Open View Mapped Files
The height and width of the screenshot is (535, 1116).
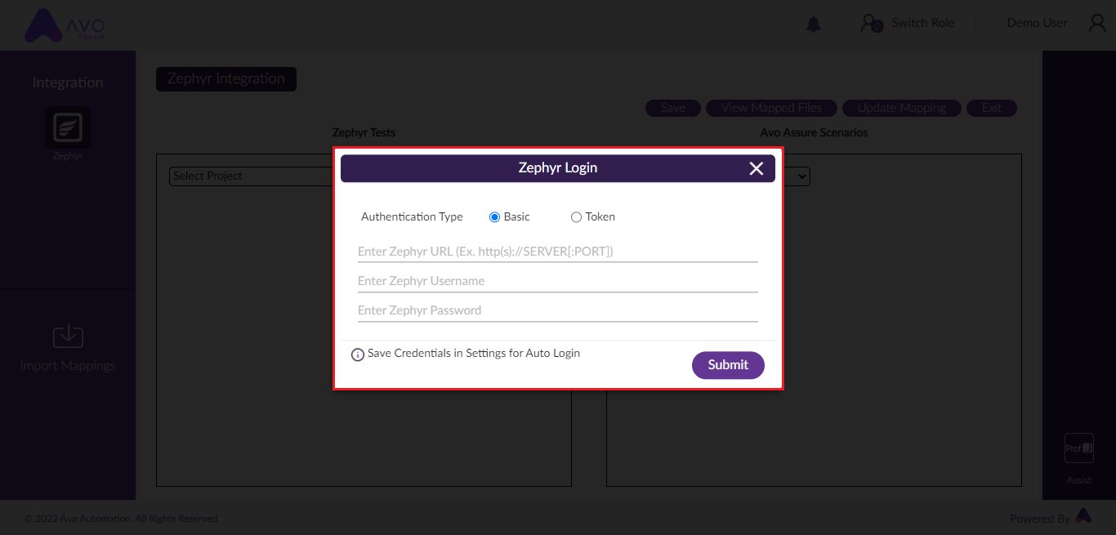point(771,108)
